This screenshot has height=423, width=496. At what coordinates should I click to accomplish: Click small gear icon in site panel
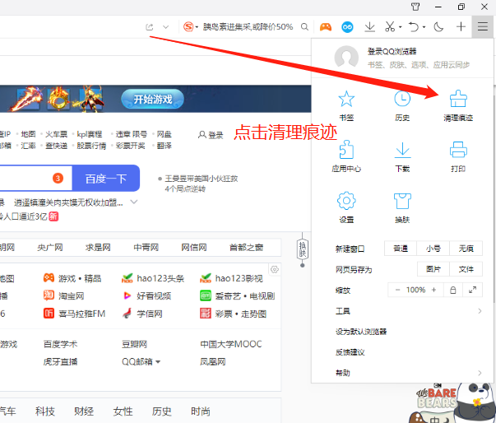pyautogui.click(x=275, y=270)
